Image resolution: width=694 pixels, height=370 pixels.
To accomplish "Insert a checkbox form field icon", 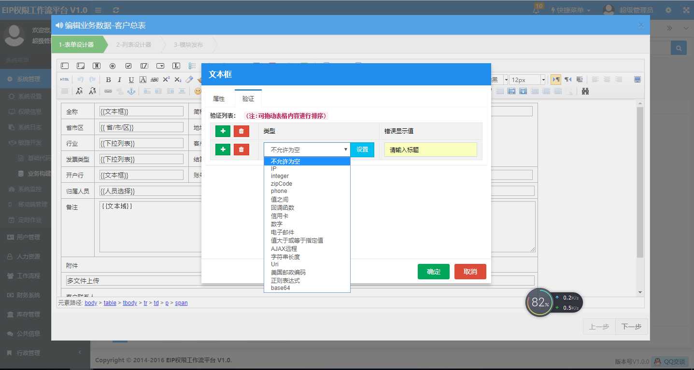I will click(x=128, y=66).
